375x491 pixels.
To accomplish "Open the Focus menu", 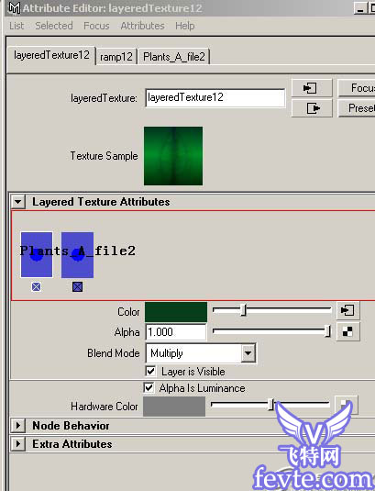I will (96, 26).
